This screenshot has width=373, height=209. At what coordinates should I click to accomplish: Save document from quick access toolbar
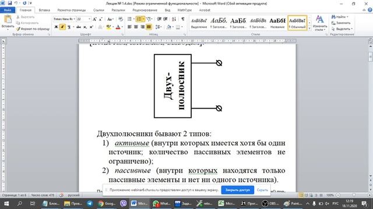pyautogui.click(x=10, y=3)
